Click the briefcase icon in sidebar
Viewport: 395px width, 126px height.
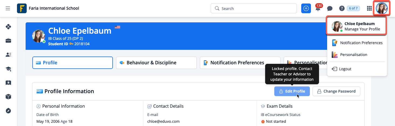coord(8,41)
